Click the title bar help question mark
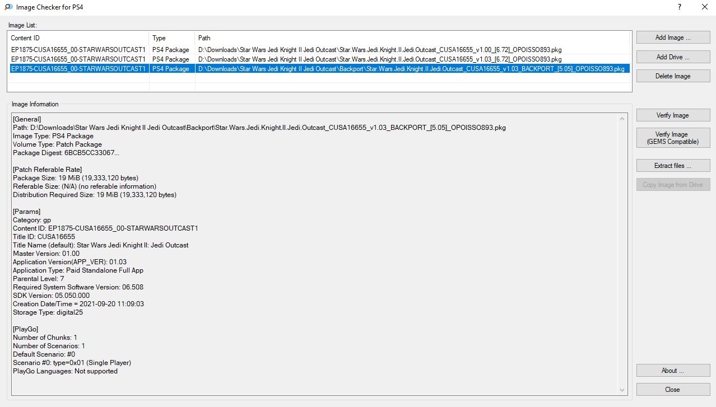 point(679,7)
